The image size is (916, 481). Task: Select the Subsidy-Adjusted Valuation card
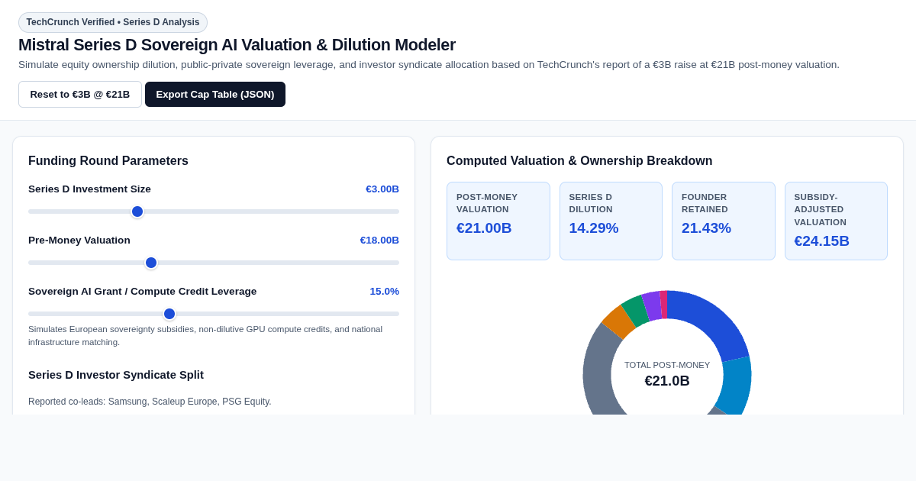(836, 221)
